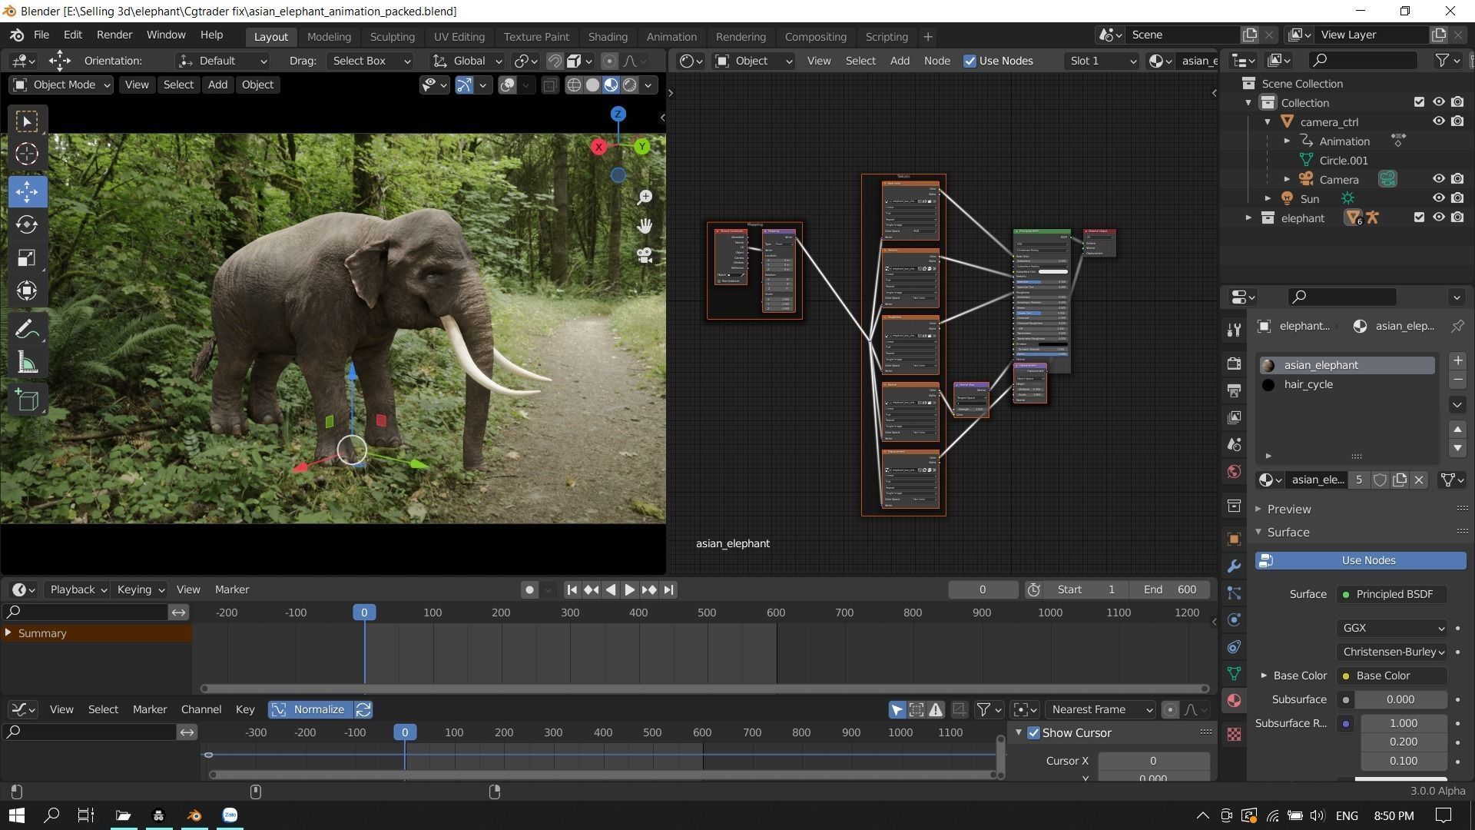Select the Annotate tool in the 3D viewport toolbar
This screenshot has height=830, width=1475.
(x=27, y=330)
